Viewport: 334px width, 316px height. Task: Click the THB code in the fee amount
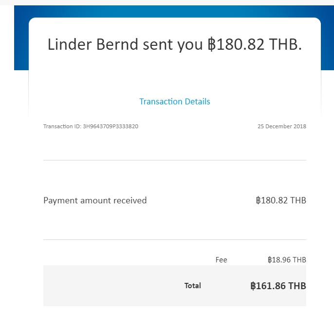299,260
